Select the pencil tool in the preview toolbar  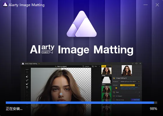[27, 80]
